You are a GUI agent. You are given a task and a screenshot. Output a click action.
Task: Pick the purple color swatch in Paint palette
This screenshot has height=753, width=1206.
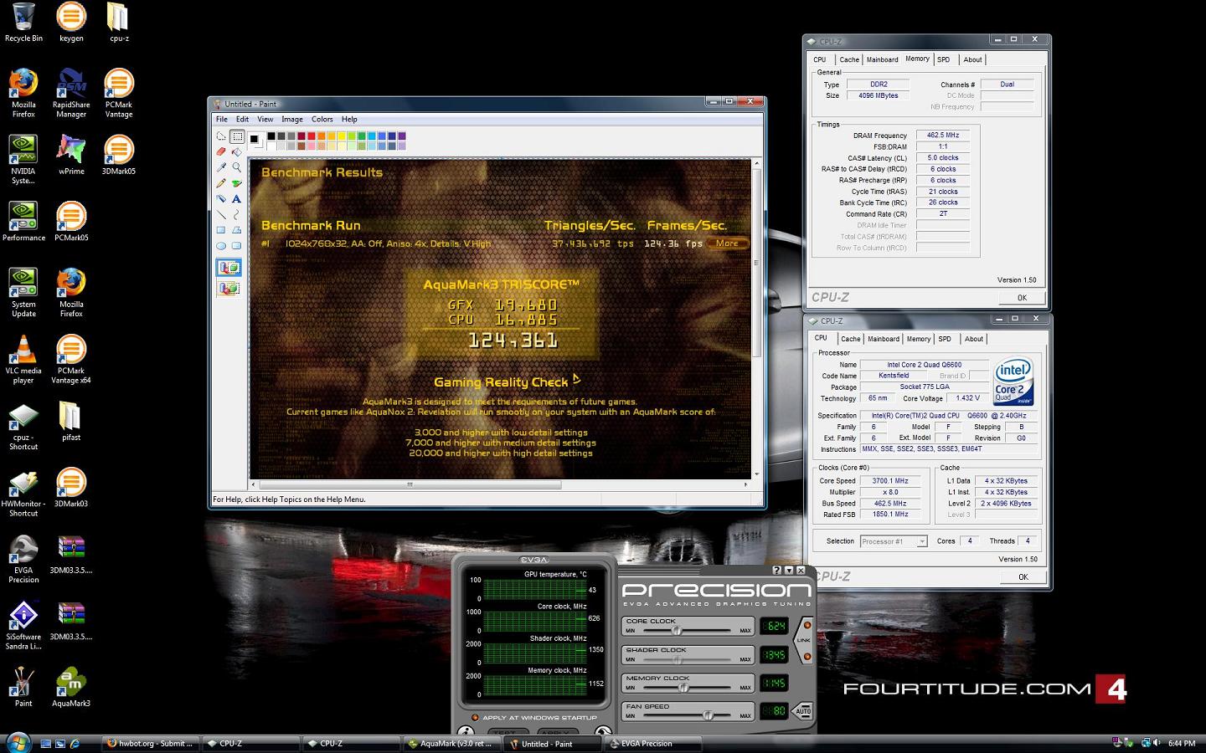pyautogui.click(x=402, y=136)
